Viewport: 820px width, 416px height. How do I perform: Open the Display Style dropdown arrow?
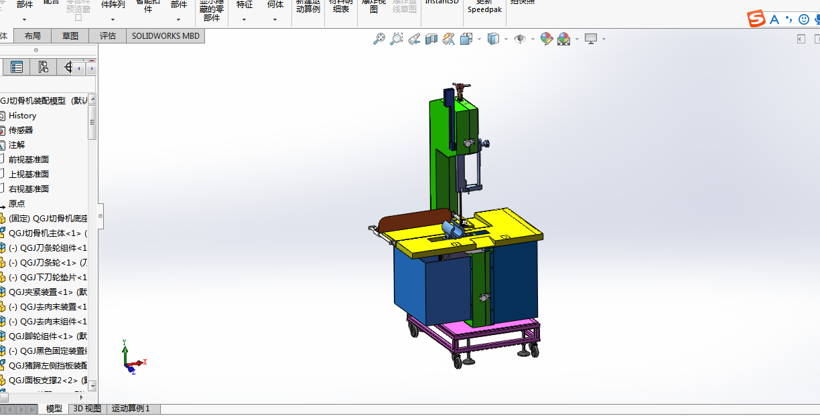[506, 39]
